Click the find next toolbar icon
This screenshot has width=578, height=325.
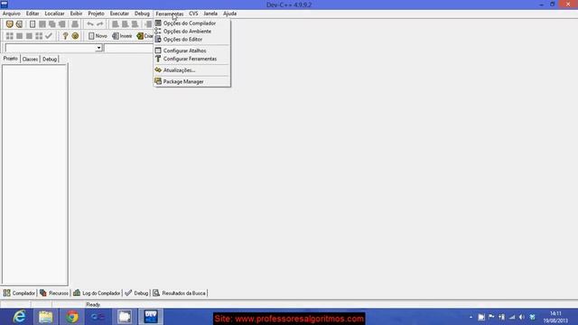click(x=135, y=24)
